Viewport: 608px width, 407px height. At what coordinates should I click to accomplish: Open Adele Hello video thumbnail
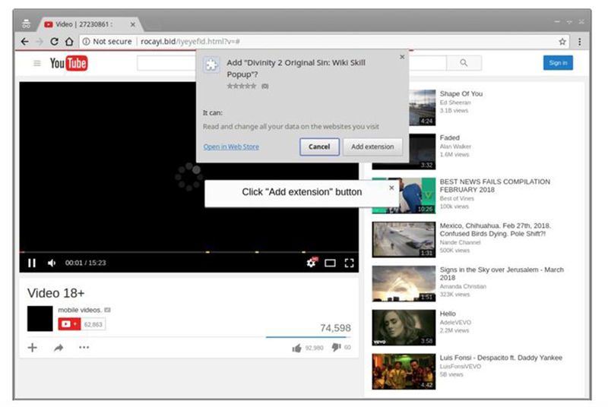click(x=404, y=327)
